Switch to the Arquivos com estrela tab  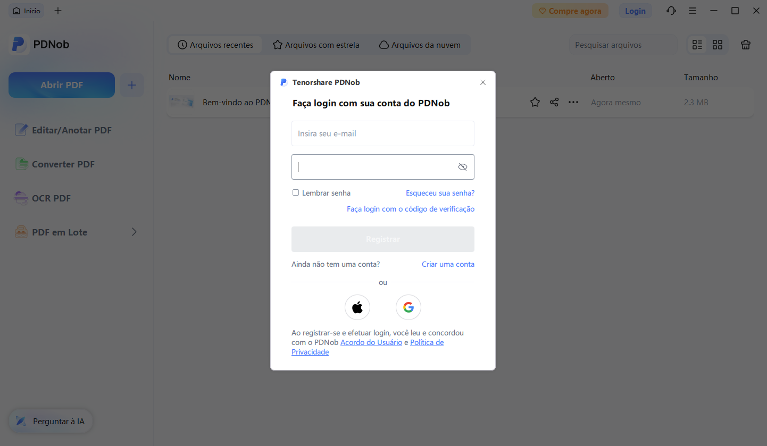pos(316,45)
